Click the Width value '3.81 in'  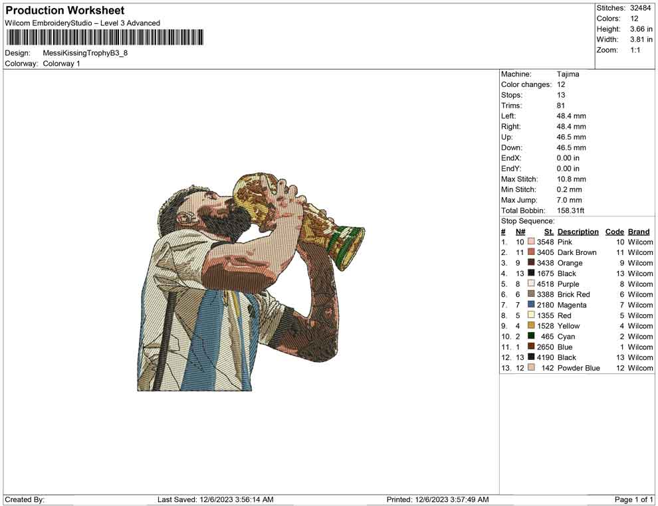point(641,39)
